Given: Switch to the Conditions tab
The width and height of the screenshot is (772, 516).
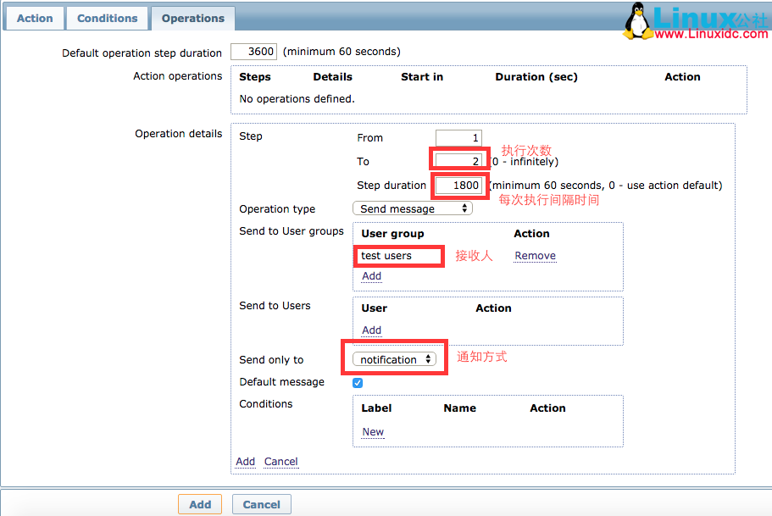Looking at the screenshot, I should point(107,18).
